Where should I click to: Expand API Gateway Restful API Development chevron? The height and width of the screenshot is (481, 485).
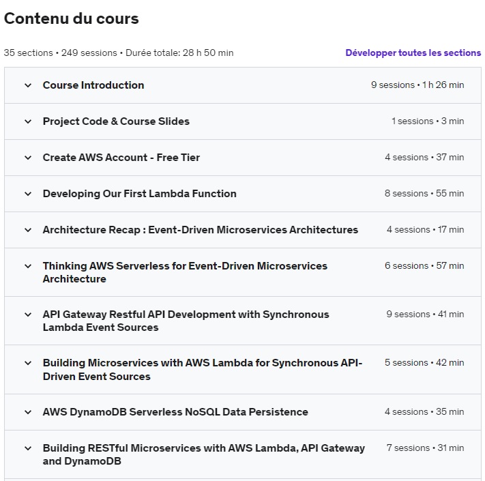click(28, 315)
